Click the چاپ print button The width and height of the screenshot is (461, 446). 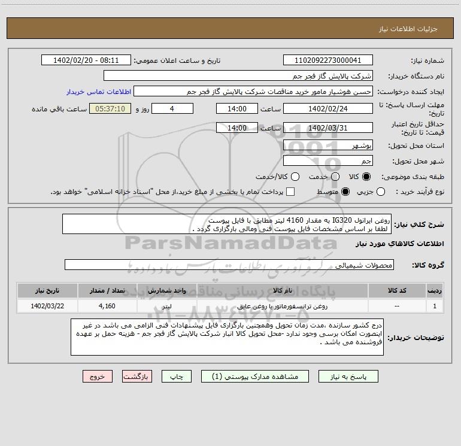click(177, 377)
